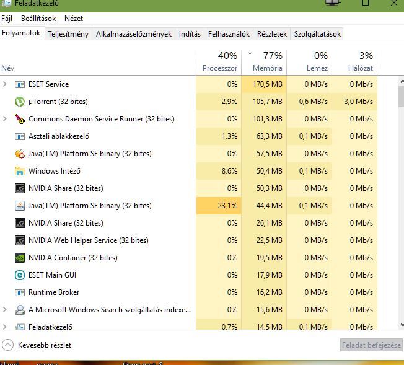Expand the Microsoft Windows Search indexer group
Screen dimensions: 404x365
click(x=4, y=310)
